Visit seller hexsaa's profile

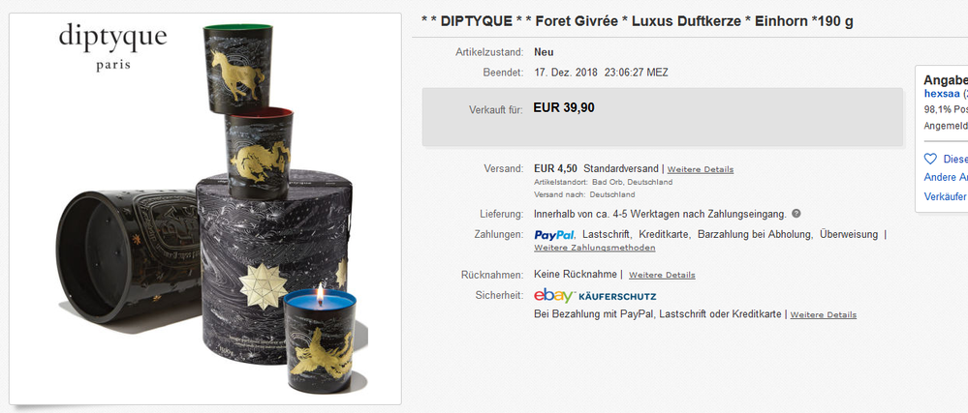click(x=942, y=94)
